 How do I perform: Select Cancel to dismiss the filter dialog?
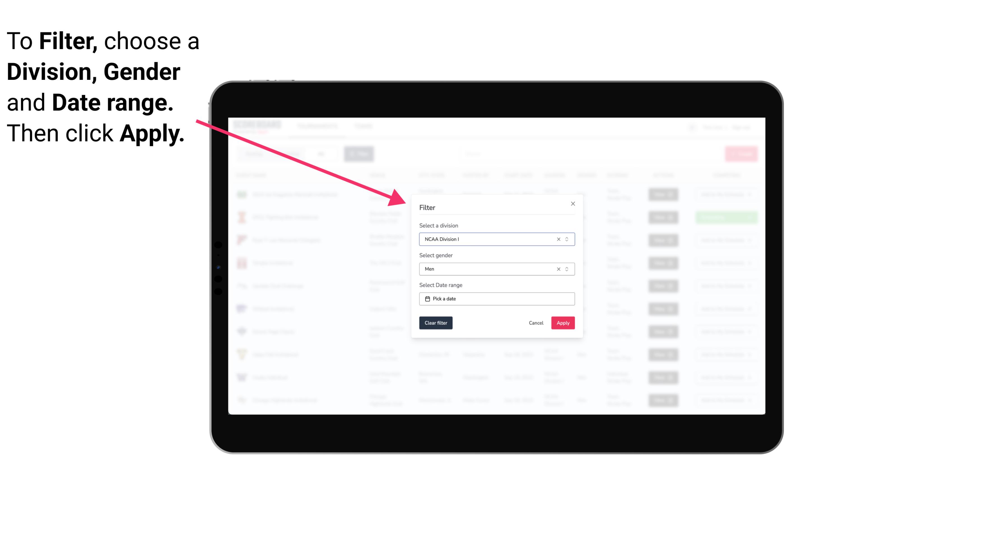click(536, 323)
